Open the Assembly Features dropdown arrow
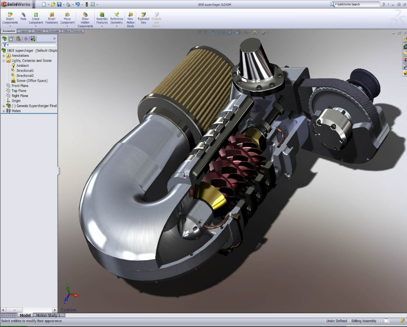Viewport: 407px width, 327px height. (102, 26)
